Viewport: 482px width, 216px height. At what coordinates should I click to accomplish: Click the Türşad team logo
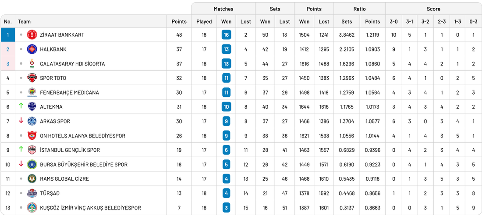coord(32,193)
